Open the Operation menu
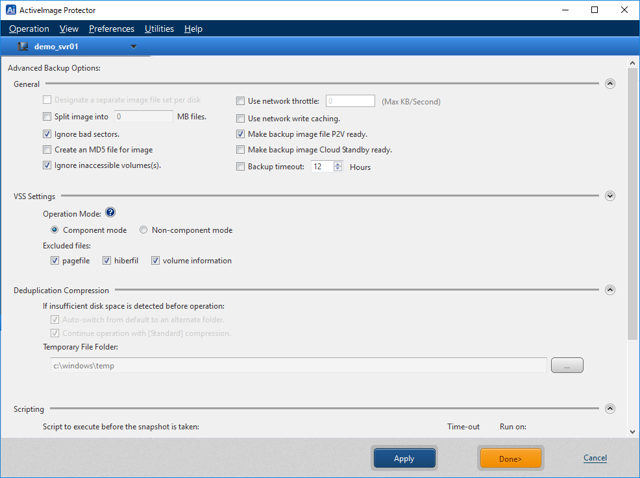640x478 pixels. (29, 29)
